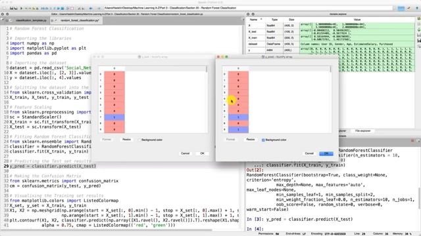Click OK in the y_test array dialog
Image resolution: width=421 pixels, height=236 pixels.
tap(202, 153)
